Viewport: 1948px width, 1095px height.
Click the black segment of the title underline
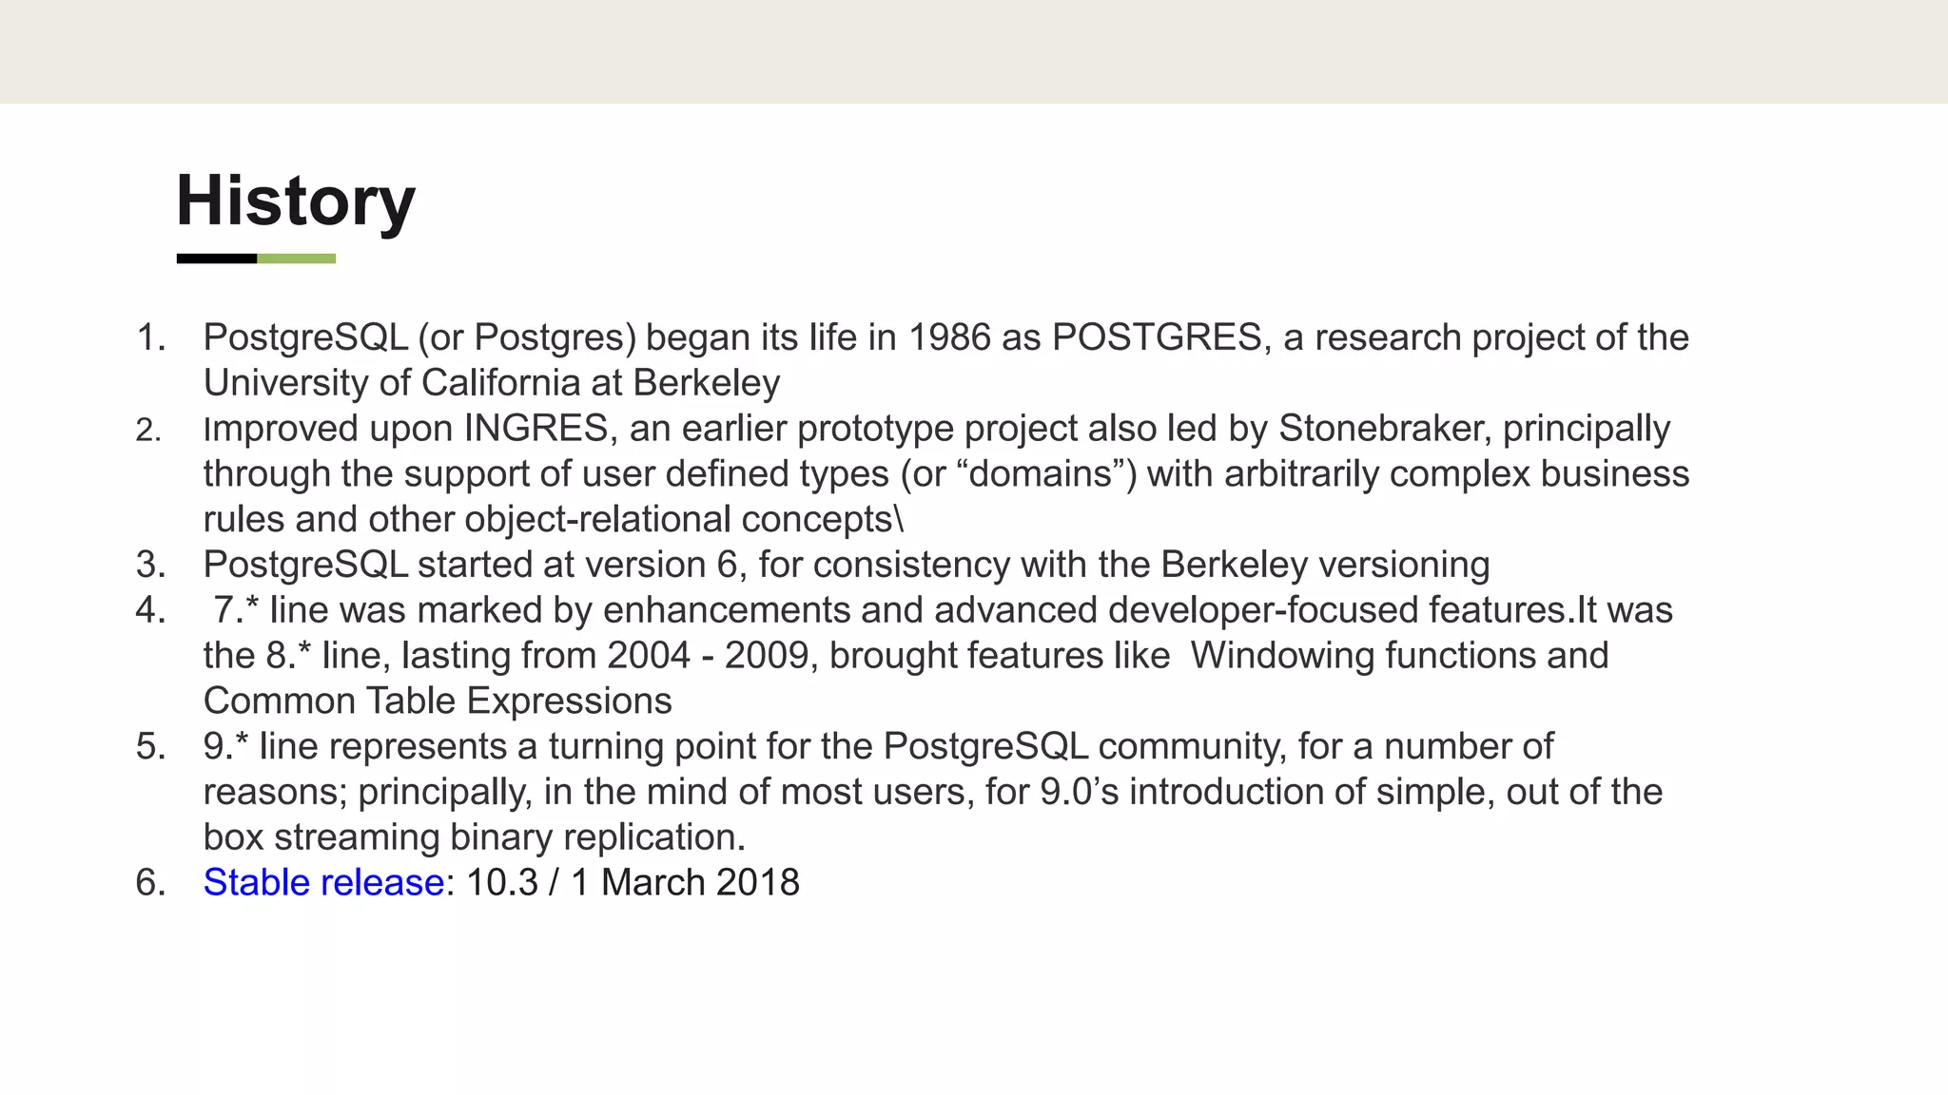pos(217,259)
